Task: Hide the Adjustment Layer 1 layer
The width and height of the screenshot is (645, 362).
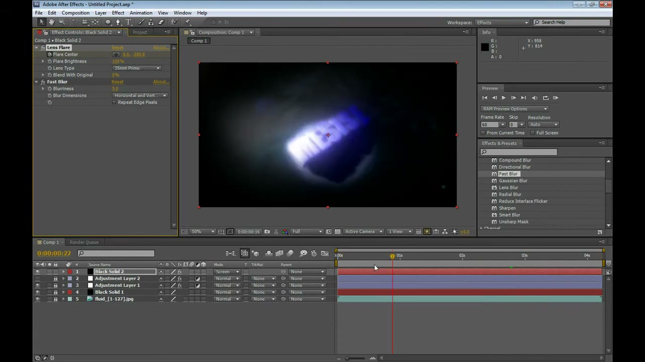Action: click(x=37, y=285)
